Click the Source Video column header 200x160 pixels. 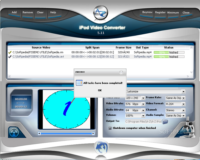click(41, 47)
